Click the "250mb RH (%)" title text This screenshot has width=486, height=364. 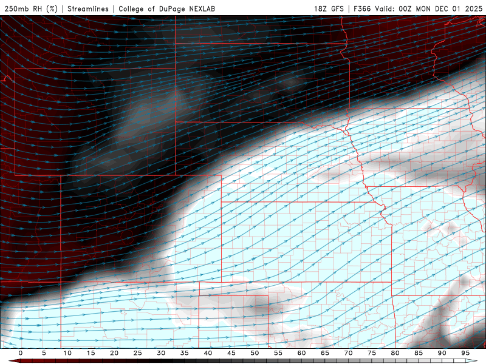tap(32, 8)
